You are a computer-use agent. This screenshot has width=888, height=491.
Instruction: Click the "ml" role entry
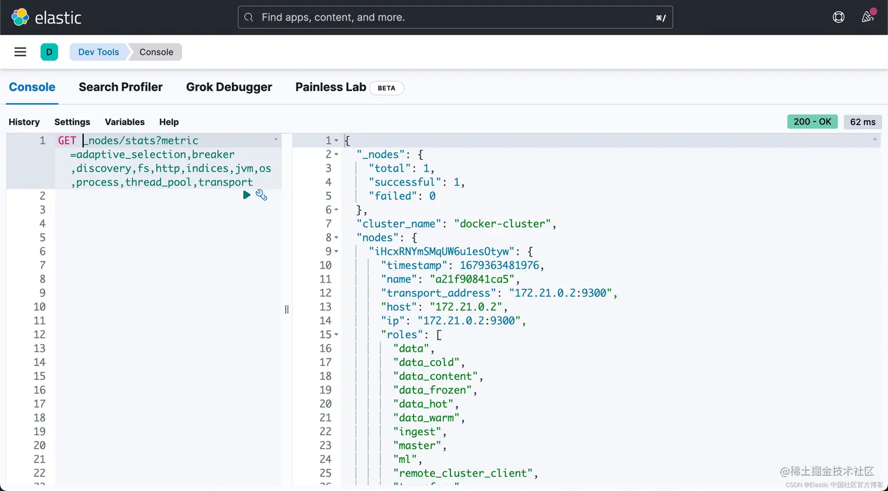(408, 459)
